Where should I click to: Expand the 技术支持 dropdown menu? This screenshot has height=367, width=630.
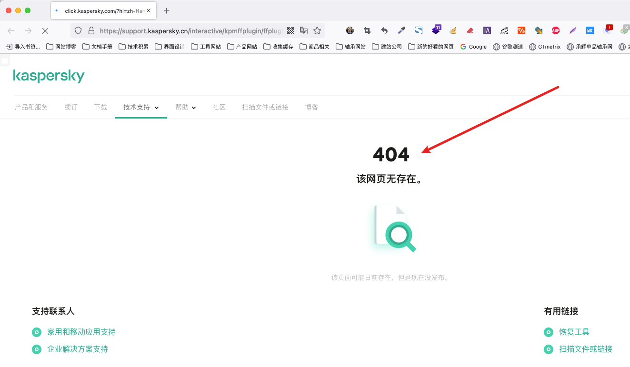pos(141,108)
